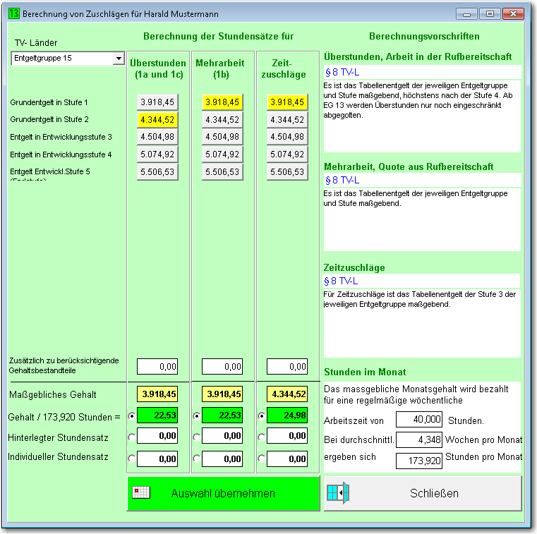Image resolution: width=537 pixels, height=534 pixels.
Task: Choose the 24,98 Zeitzuschläge hourly rate radio
Action: pos(261,416)
